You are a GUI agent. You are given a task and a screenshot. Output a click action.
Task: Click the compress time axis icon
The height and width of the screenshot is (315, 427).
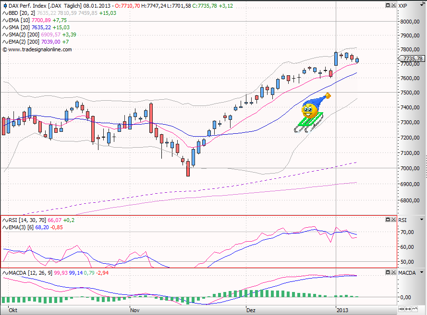point(402,309)
